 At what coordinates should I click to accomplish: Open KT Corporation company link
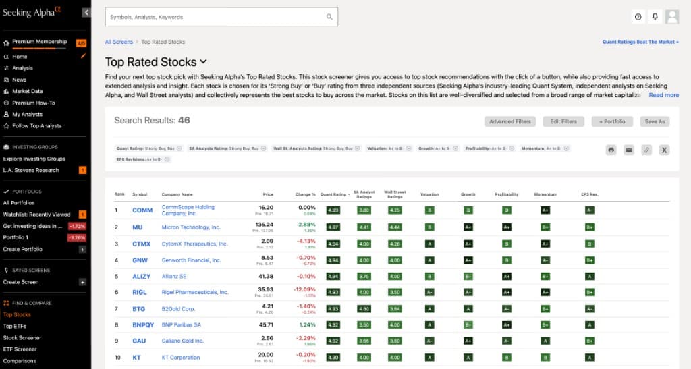point(181,358)
